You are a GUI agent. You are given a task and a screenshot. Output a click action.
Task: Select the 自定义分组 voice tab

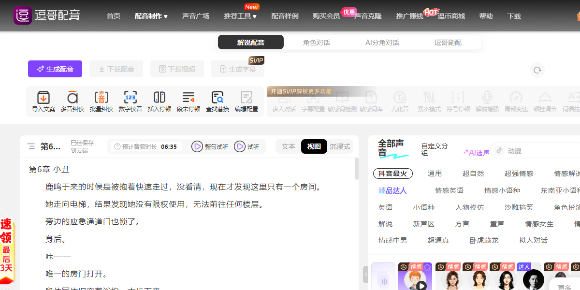click(435, 149)
